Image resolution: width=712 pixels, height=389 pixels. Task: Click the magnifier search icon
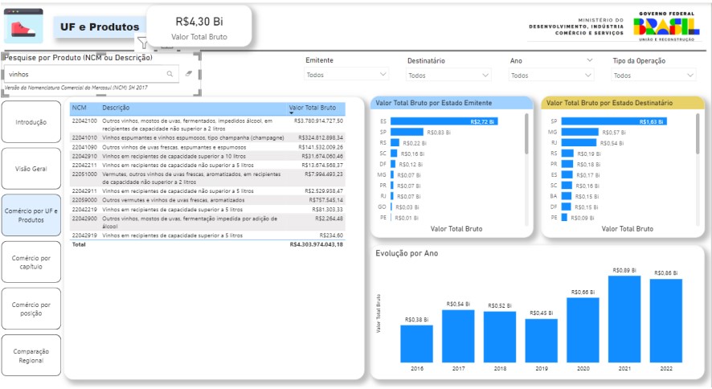click(170, 74)
